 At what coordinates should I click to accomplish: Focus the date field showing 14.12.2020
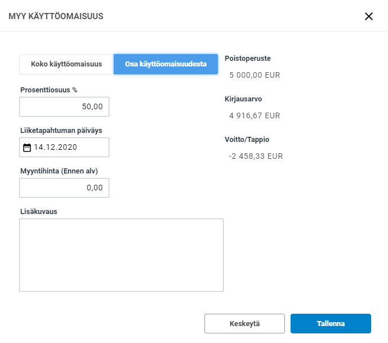(69, 148)
